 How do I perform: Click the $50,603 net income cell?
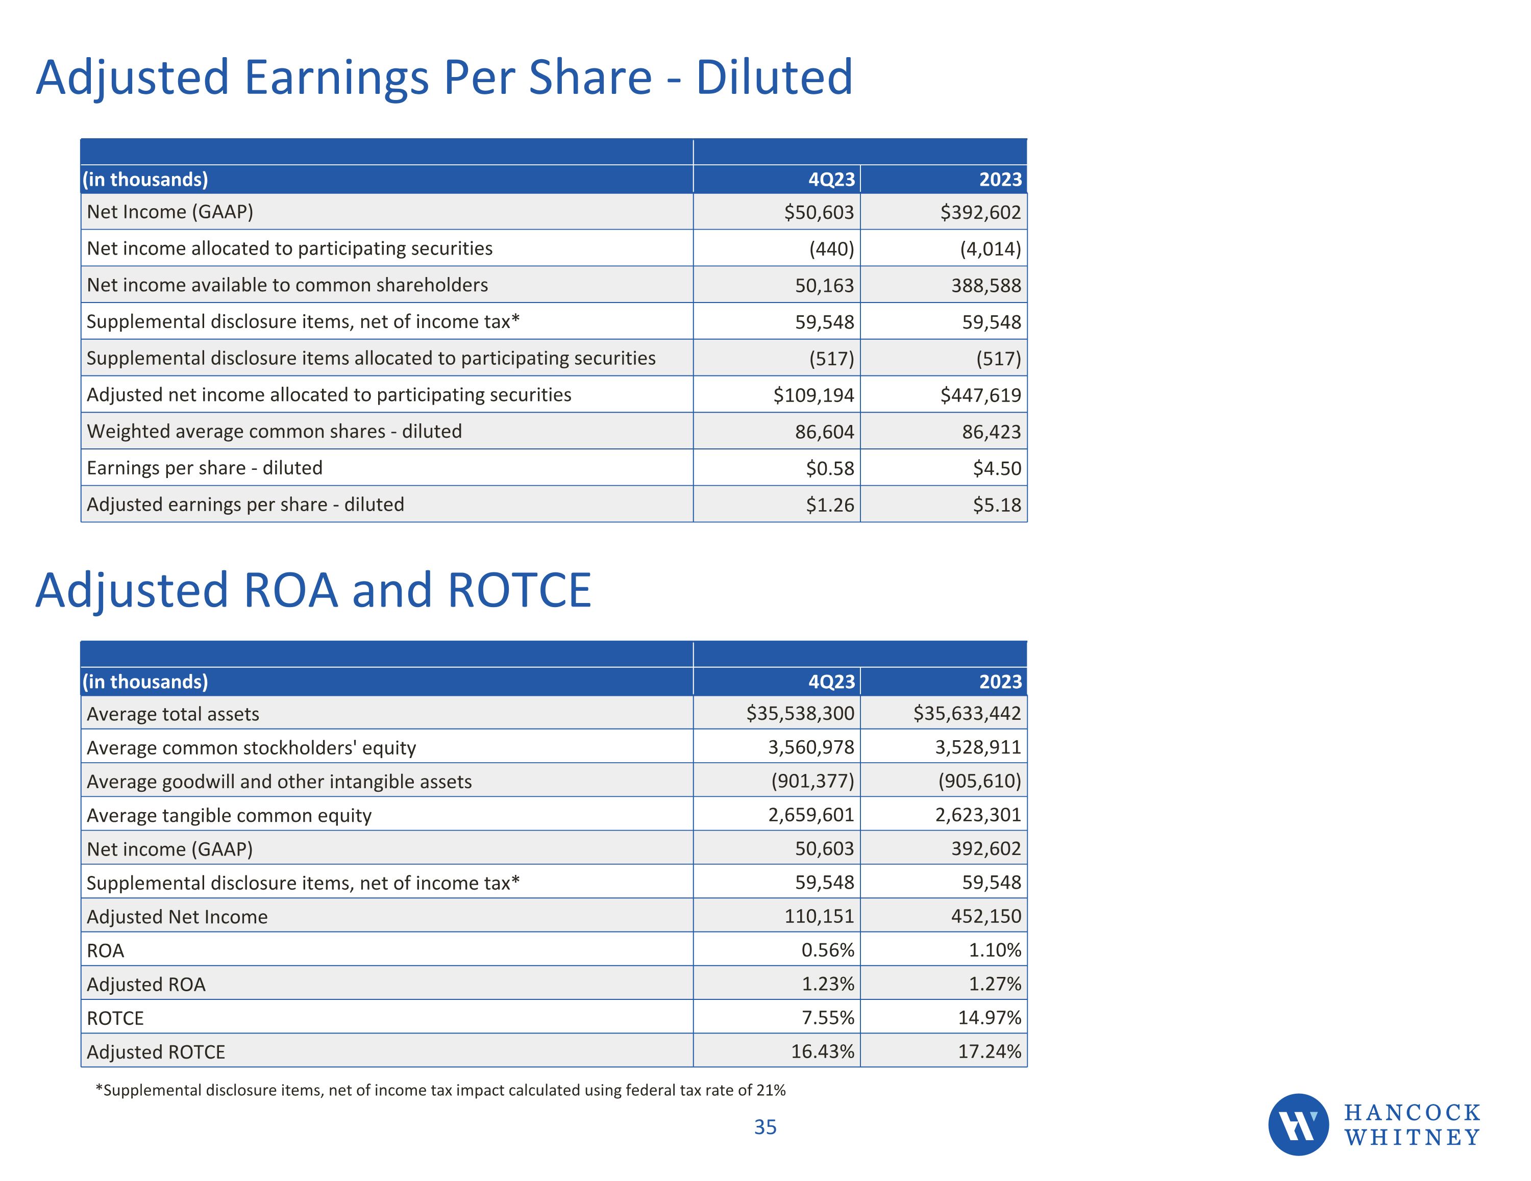(x=819, y=212)
